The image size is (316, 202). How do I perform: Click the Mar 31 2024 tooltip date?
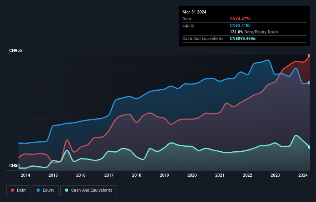pos(194,12)
